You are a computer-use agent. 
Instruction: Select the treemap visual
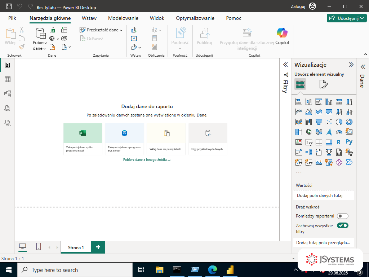[298, 132]
